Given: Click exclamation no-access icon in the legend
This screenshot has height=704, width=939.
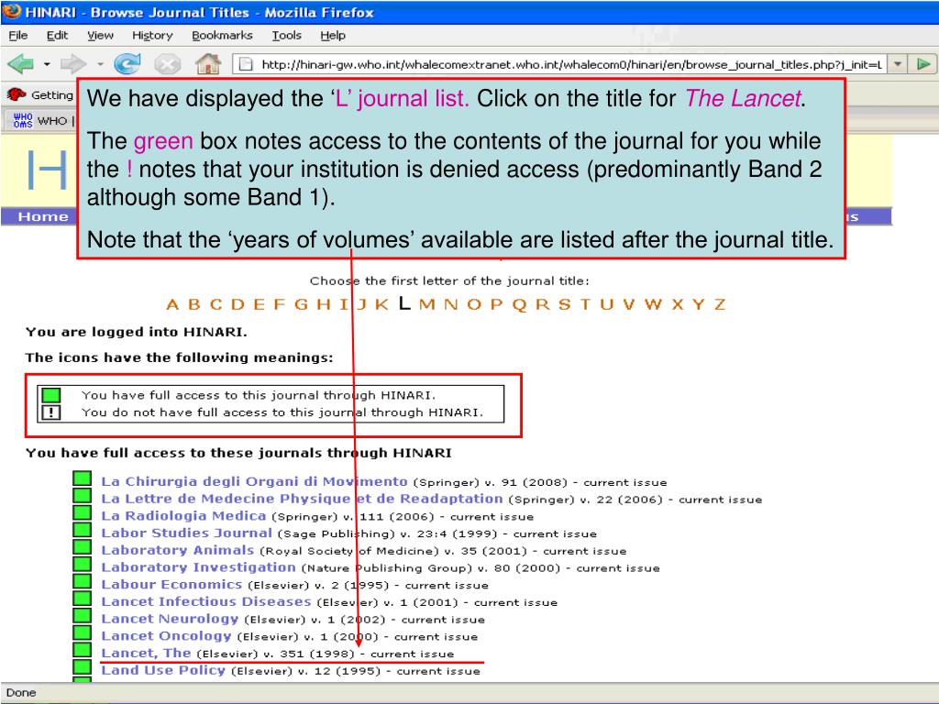Looking at the screenshot, I should coord(51,412).
